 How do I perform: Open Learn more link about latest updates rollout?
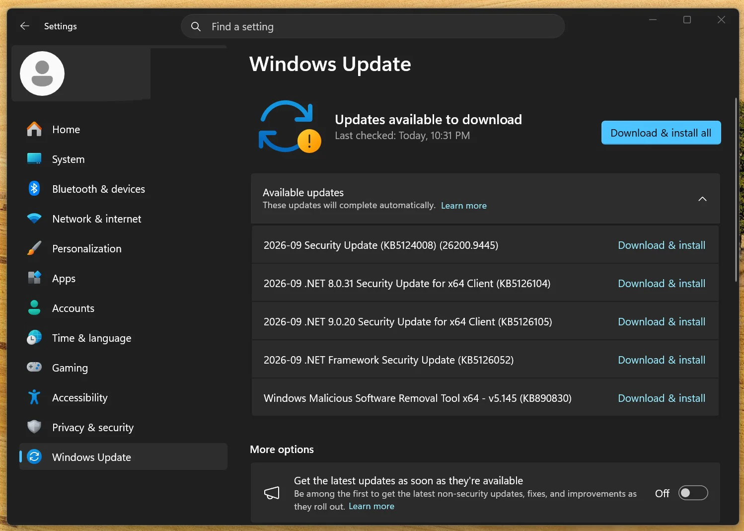click(x=372, y=506)
